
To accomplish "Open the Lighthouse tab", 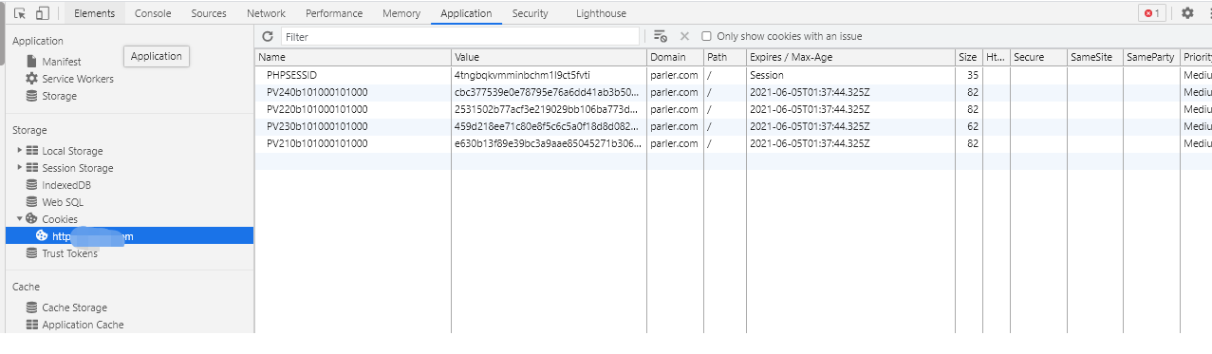I will point(601,13).
